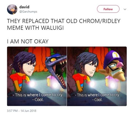Click the Follow button

(x=108, y=9)
